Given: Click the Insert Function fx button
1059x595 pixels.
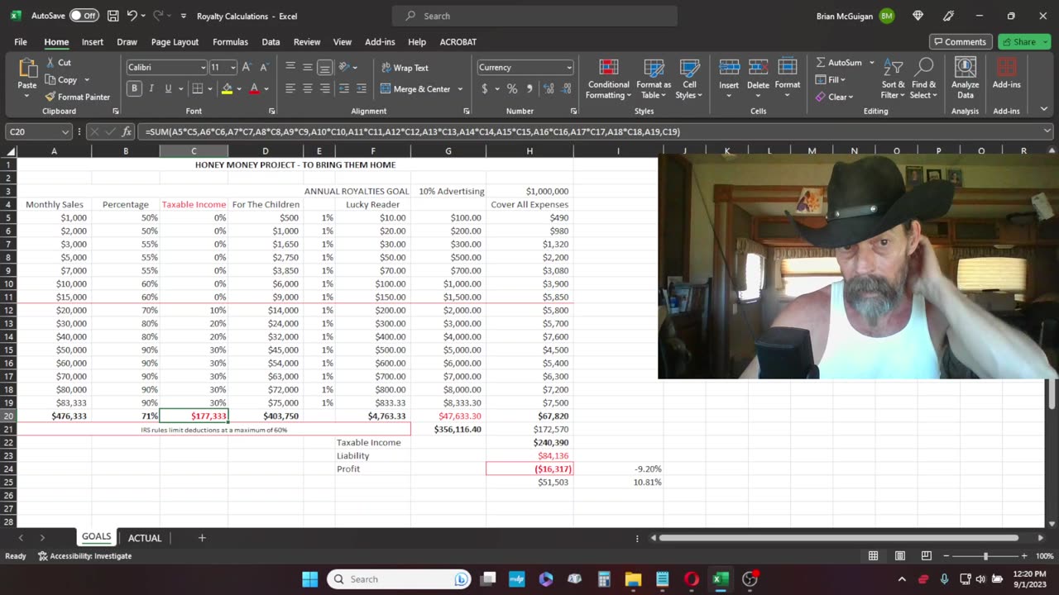Looking at the screenshot, I should coord(127,131).
